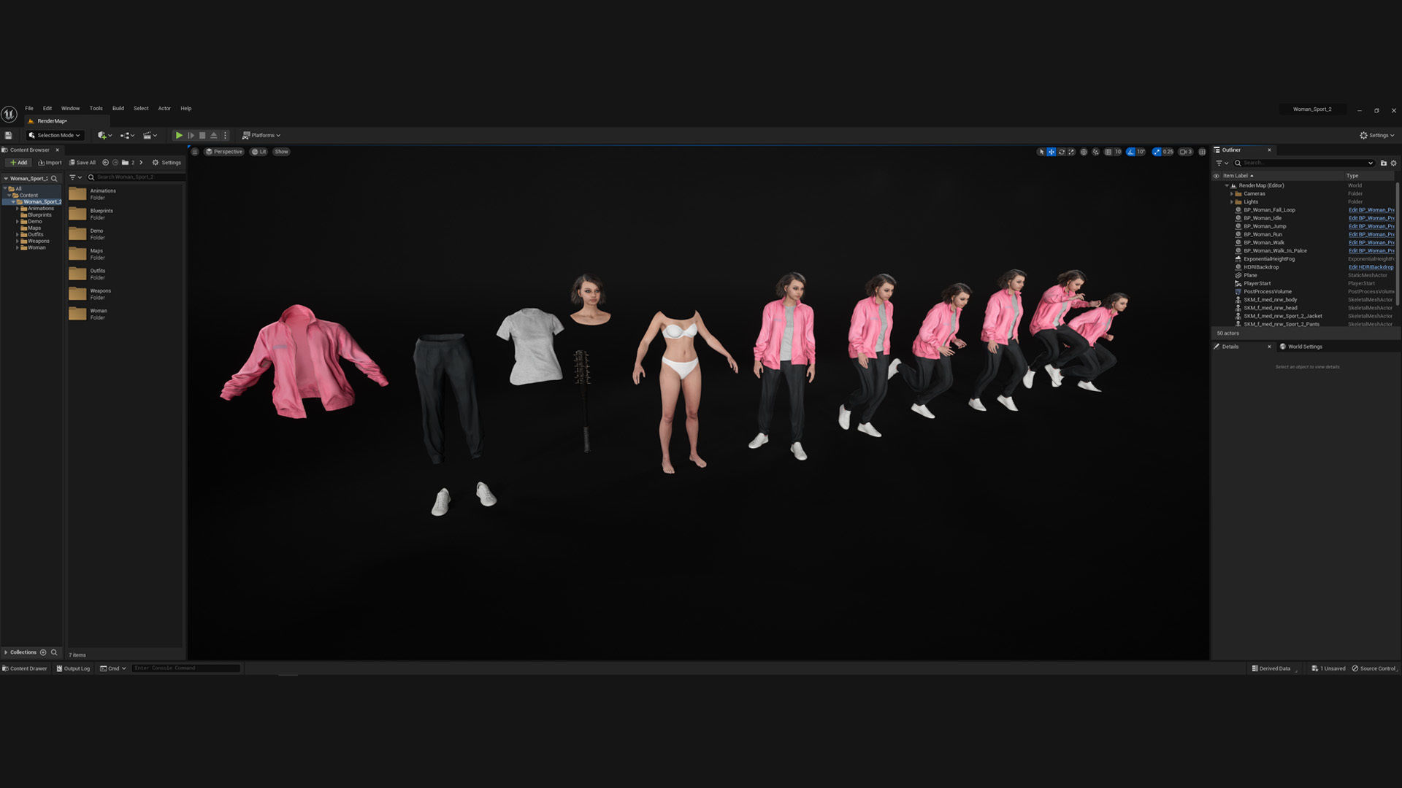The width and height of the screenshot is (1402, 788).
Task: Choose the select objects cursor tool
Action: click(1041, 152)
